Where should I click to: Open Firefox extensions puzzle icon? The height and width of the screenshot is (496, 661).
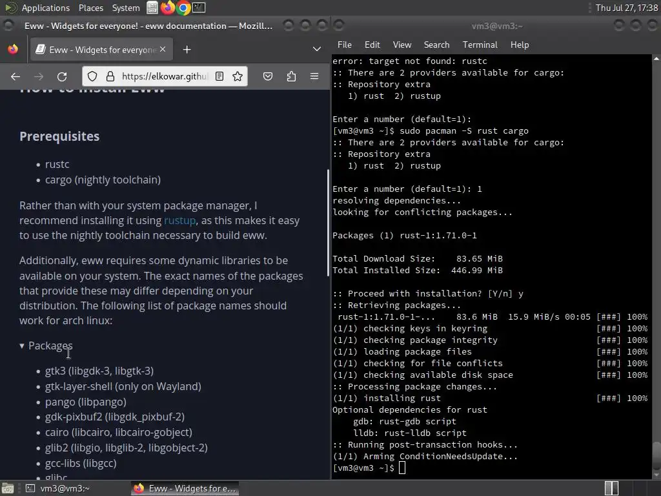[x=291, y=76]
